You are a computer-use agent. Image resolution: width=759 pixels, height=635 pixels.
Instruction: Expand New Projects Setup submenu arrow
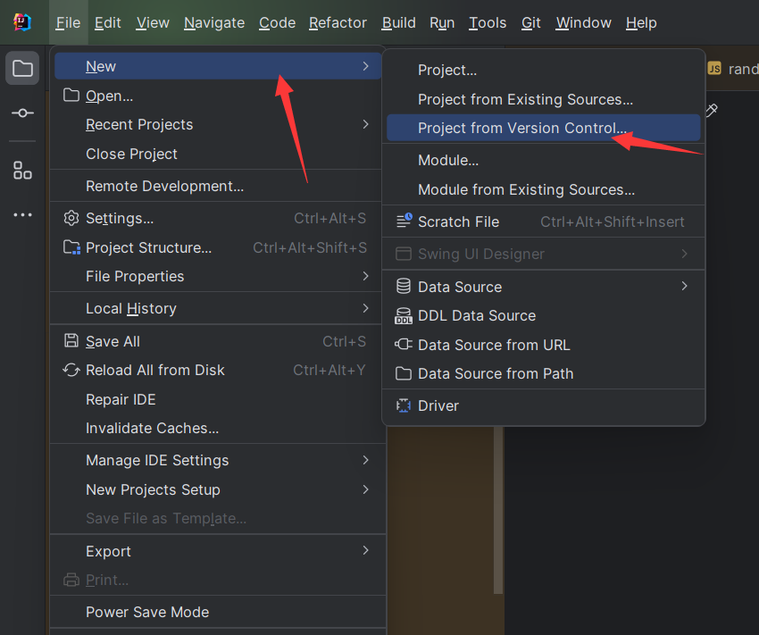pyautogui.click(x=365, y=489)
